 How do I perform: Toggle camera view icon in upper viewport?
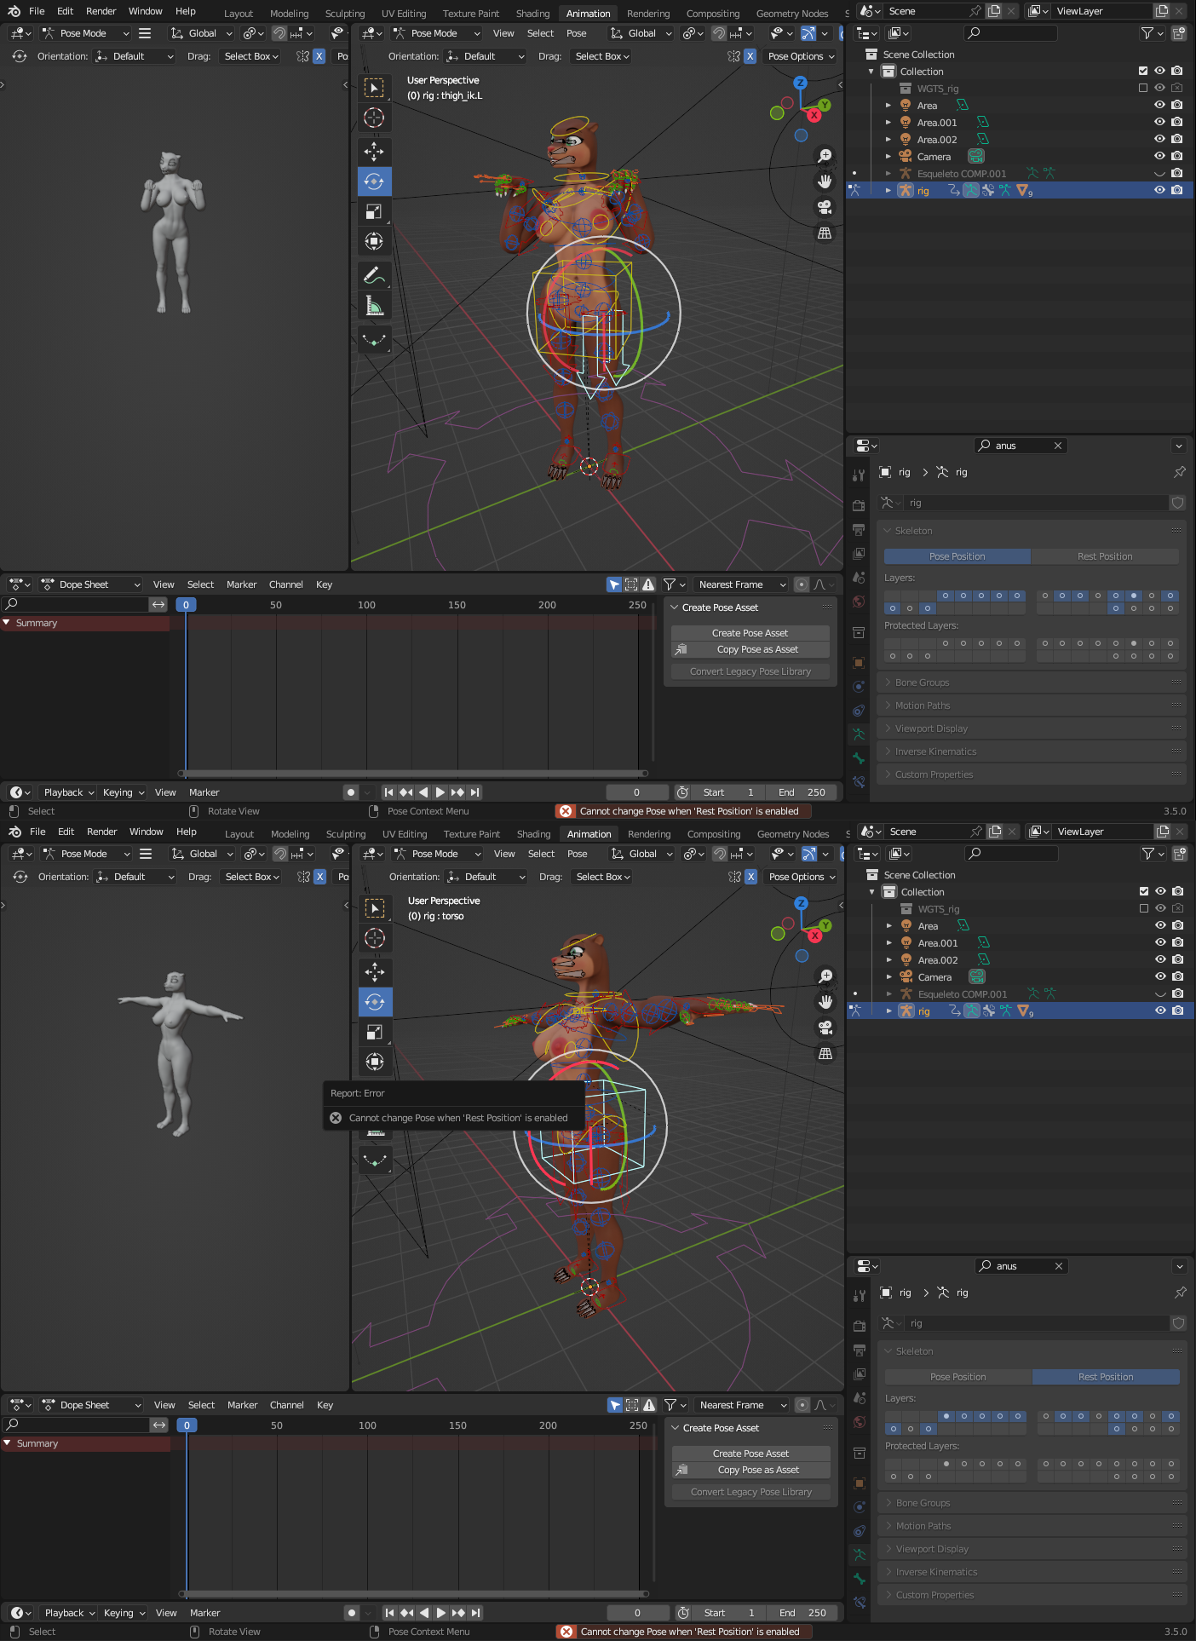[x=825, y=206]
